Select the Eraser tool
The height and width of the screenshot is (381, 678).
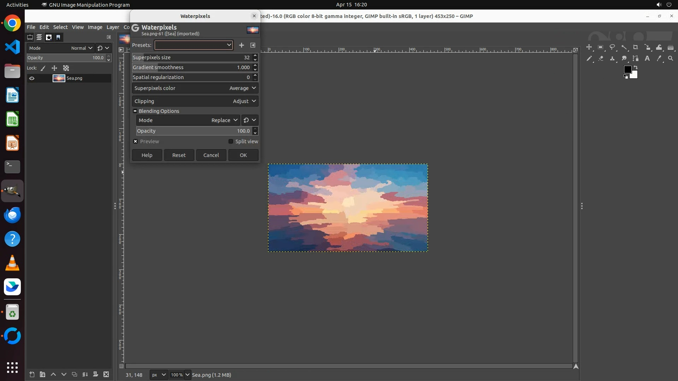click(601, 59)
